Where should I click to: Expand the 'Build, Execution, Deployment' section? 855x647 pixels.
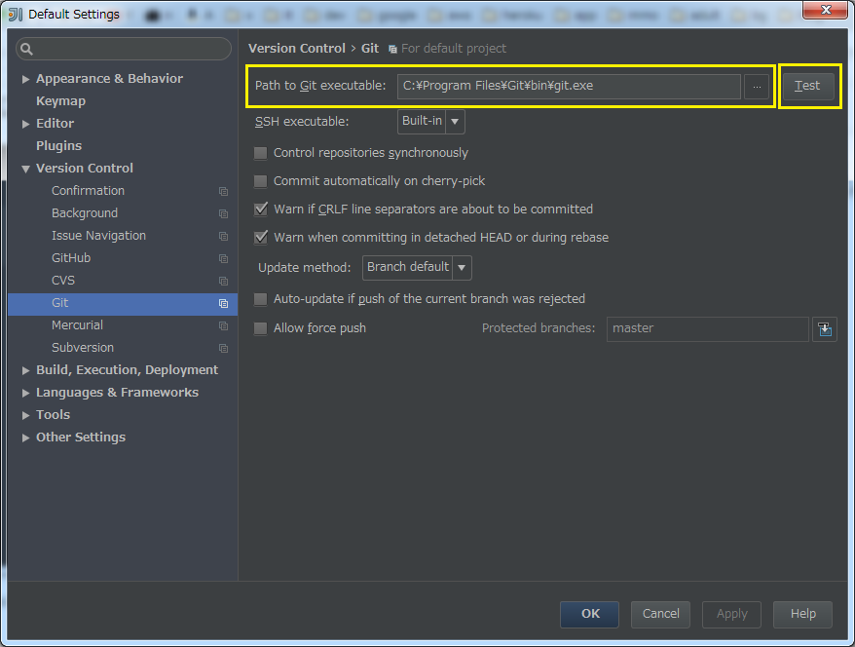point(26,369)
